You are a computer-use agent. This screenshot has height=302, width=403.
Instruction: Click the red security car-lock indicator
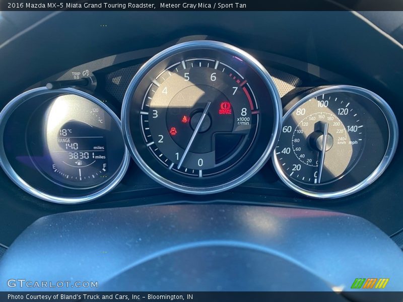(174, 131)
